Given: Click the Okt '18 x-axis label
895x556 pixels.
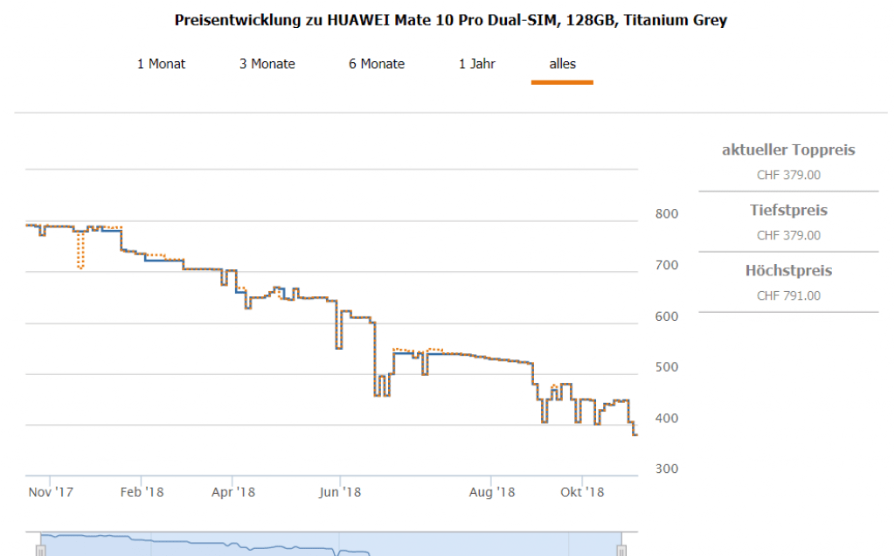Looking at the screenshot, I should [x=582, y=492].
